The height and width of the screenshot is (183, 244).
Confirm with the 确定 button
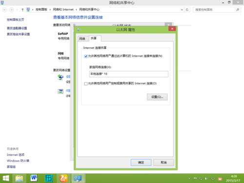tap(141, 163)
